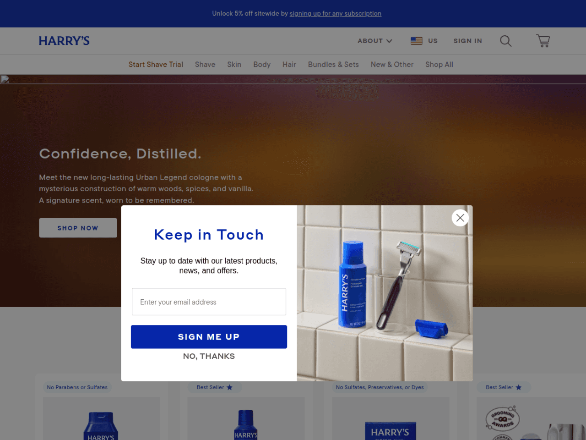Open Bundles & Sets menu item
Viewport: 586px width, 440px height.
[x=333, y=65]
